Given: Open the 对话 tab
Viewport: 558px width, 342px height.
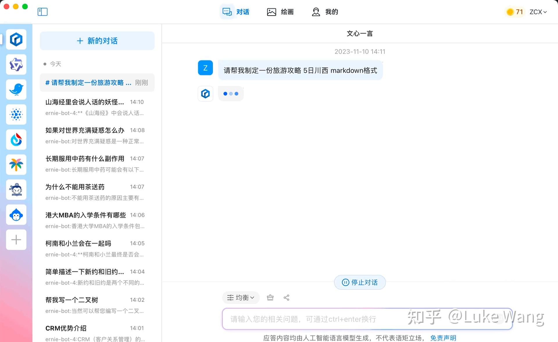Looking at the screenshot, I should pos(236,12).
